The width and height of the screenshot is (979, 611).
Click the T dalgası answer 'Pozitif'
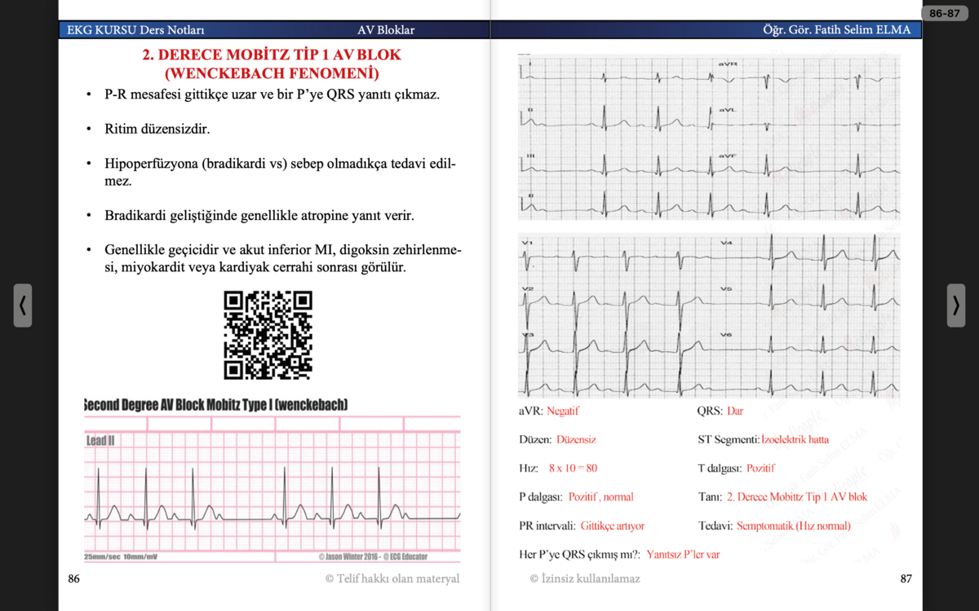760,468
